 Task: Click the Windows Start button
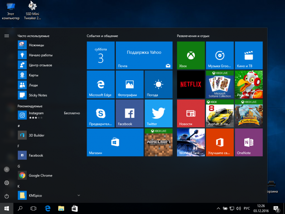click(6, 208)
